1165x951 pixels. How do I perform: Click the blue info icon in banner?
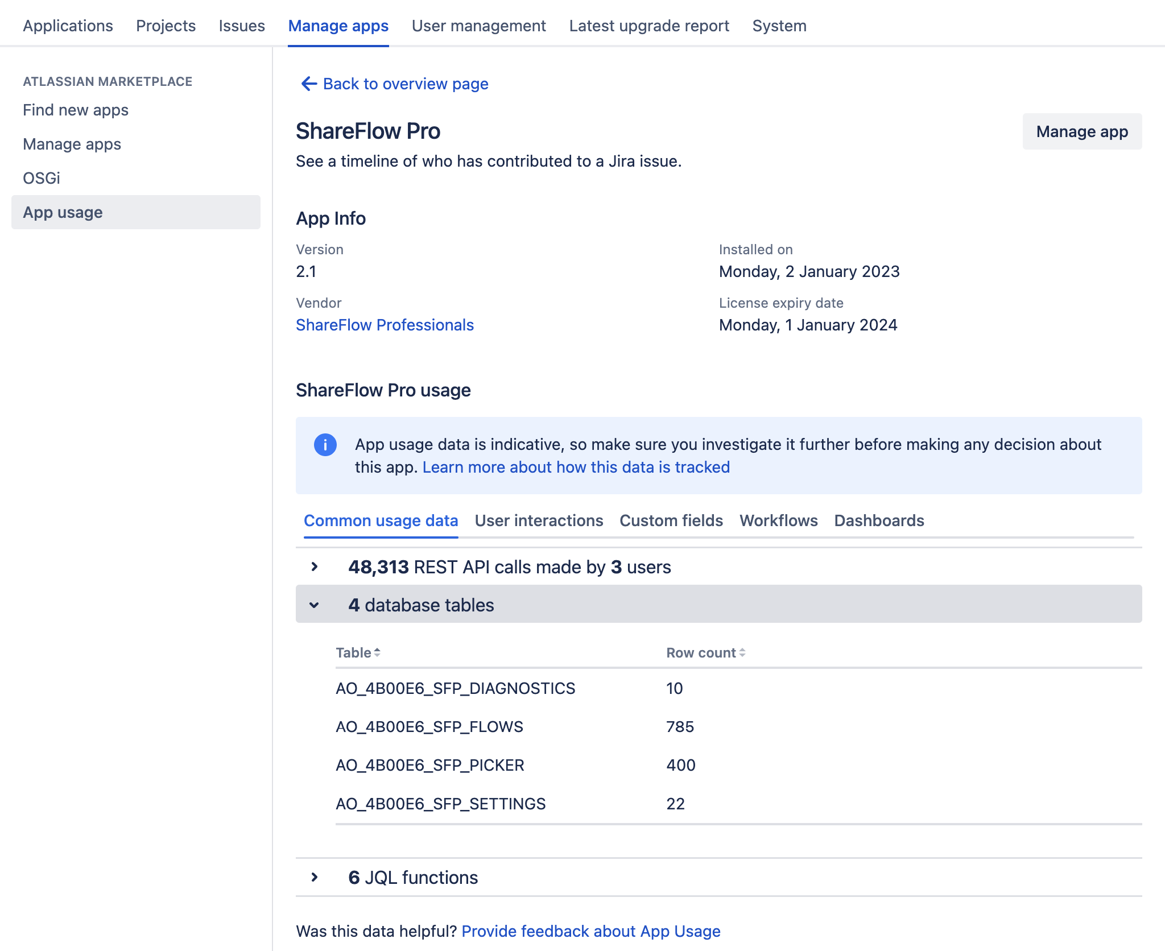pyautogui.click(x=325, y=445)
